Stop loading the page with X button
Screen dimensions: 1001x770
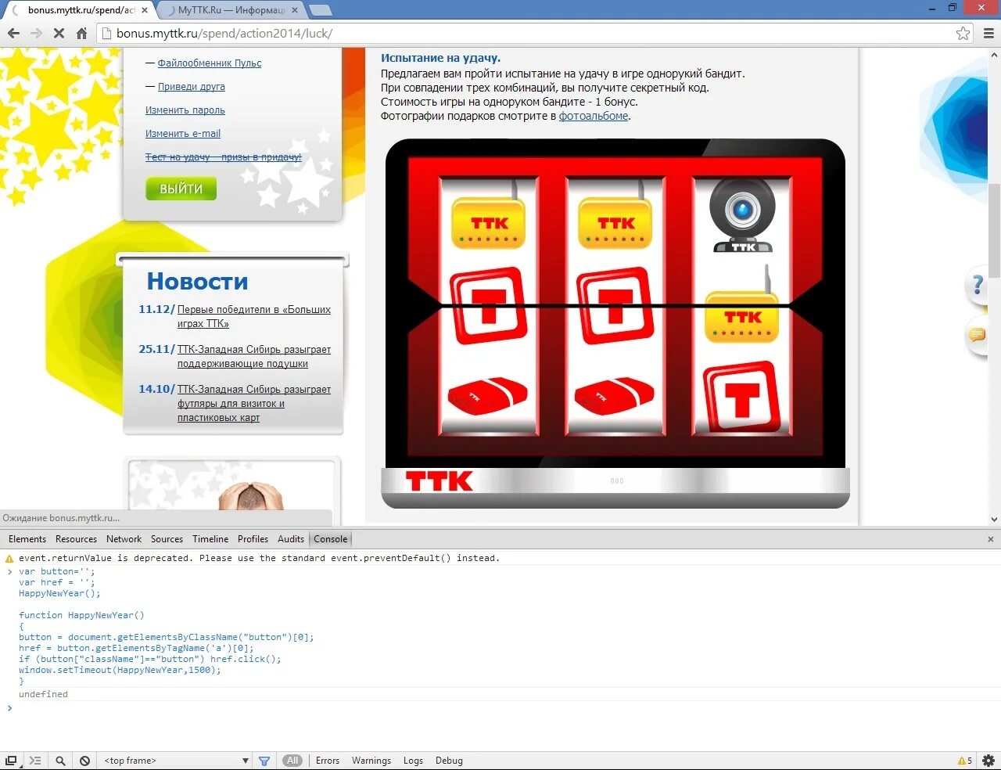point(59,33)
